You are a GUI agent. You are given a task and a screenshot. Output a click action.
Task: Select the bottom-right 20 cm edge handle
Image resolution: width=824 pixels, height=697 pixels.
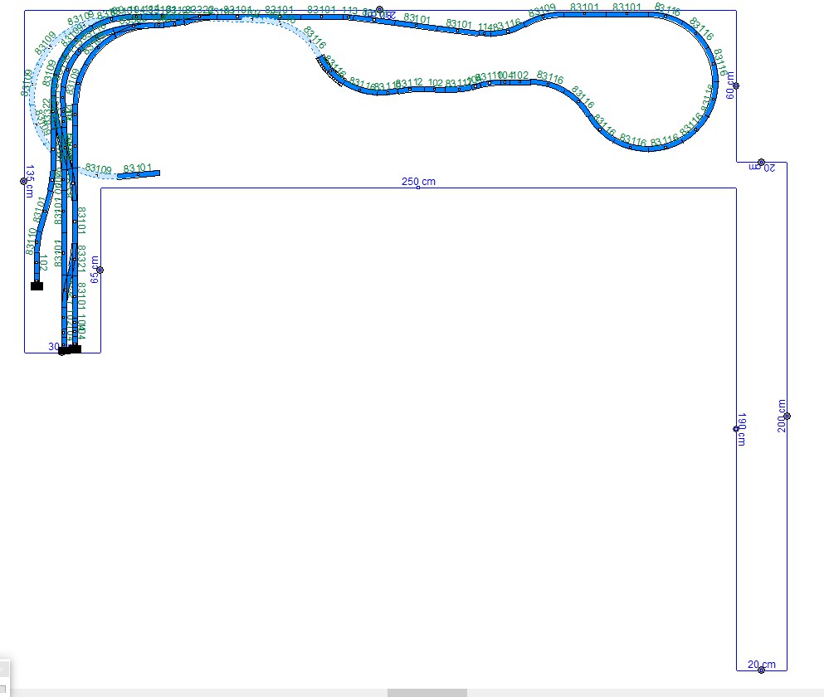tap(761, 670)
